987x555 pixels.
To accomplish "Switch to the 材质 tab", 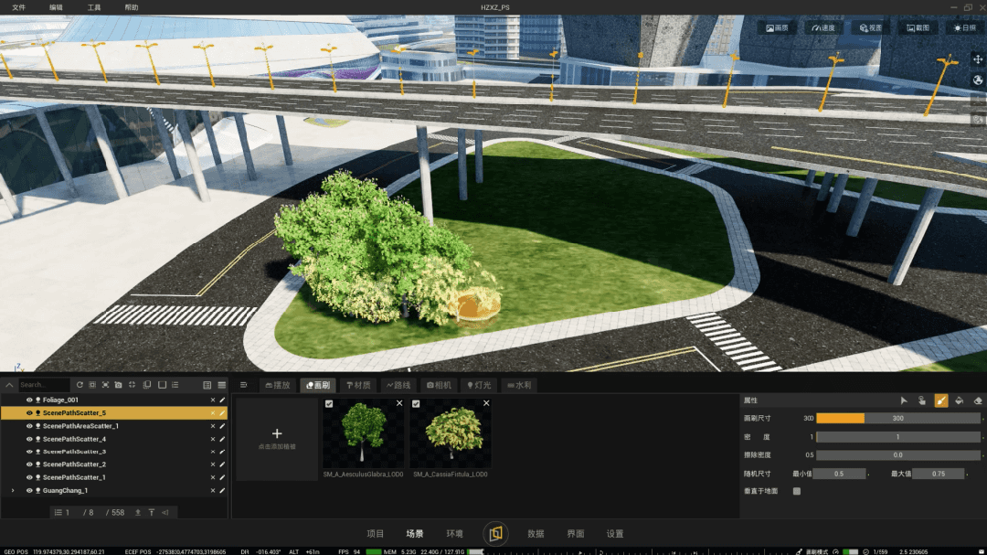I will [358, 385].
